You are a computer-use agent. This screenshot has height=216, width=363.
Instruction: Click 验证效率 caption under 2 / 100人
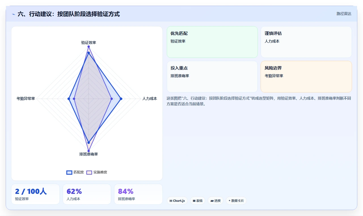(x=22, y=199)
